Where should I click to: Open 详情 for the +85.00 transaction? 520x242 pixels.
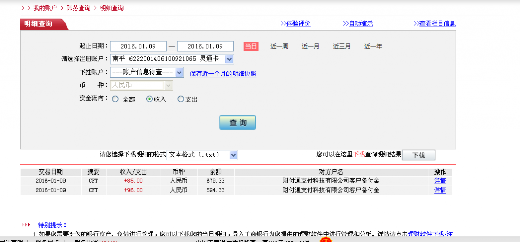tap(440, 181)
